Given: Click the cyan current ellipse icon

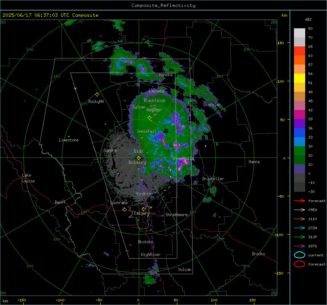Looking at the screenshot, I should (299, 255).
